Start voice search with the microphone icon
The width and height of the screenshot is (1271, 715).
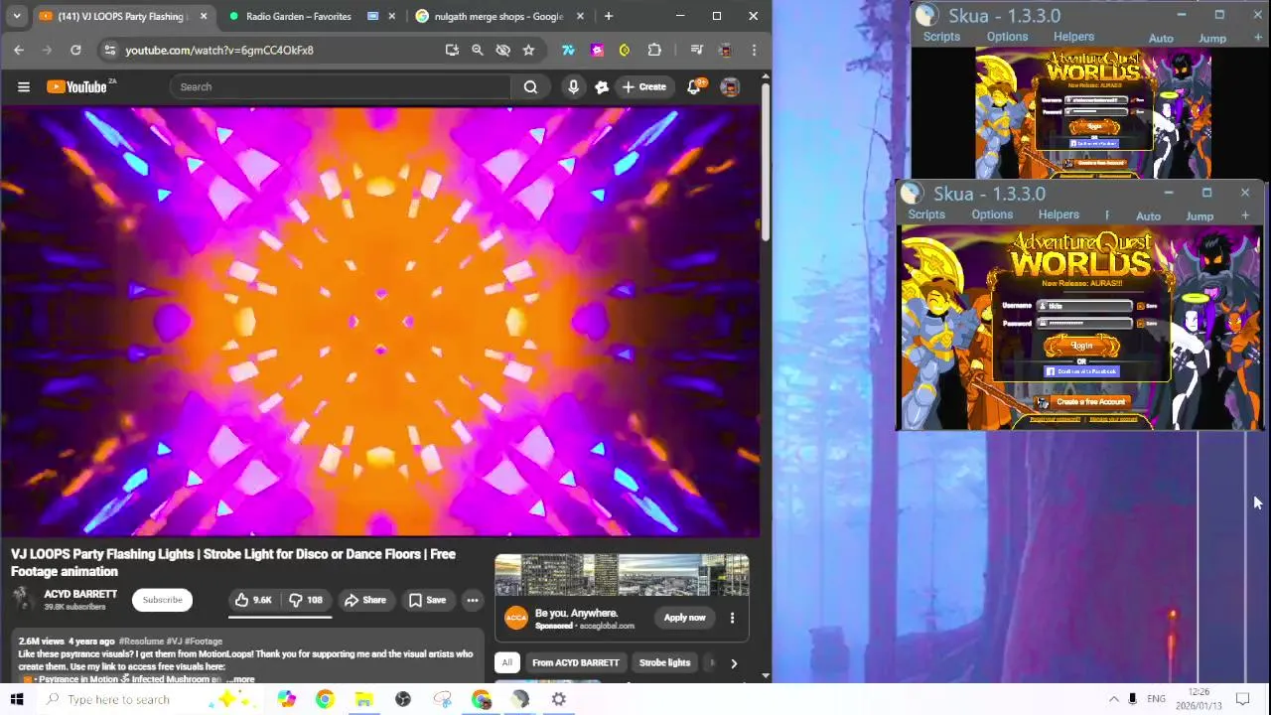[573, 87]
